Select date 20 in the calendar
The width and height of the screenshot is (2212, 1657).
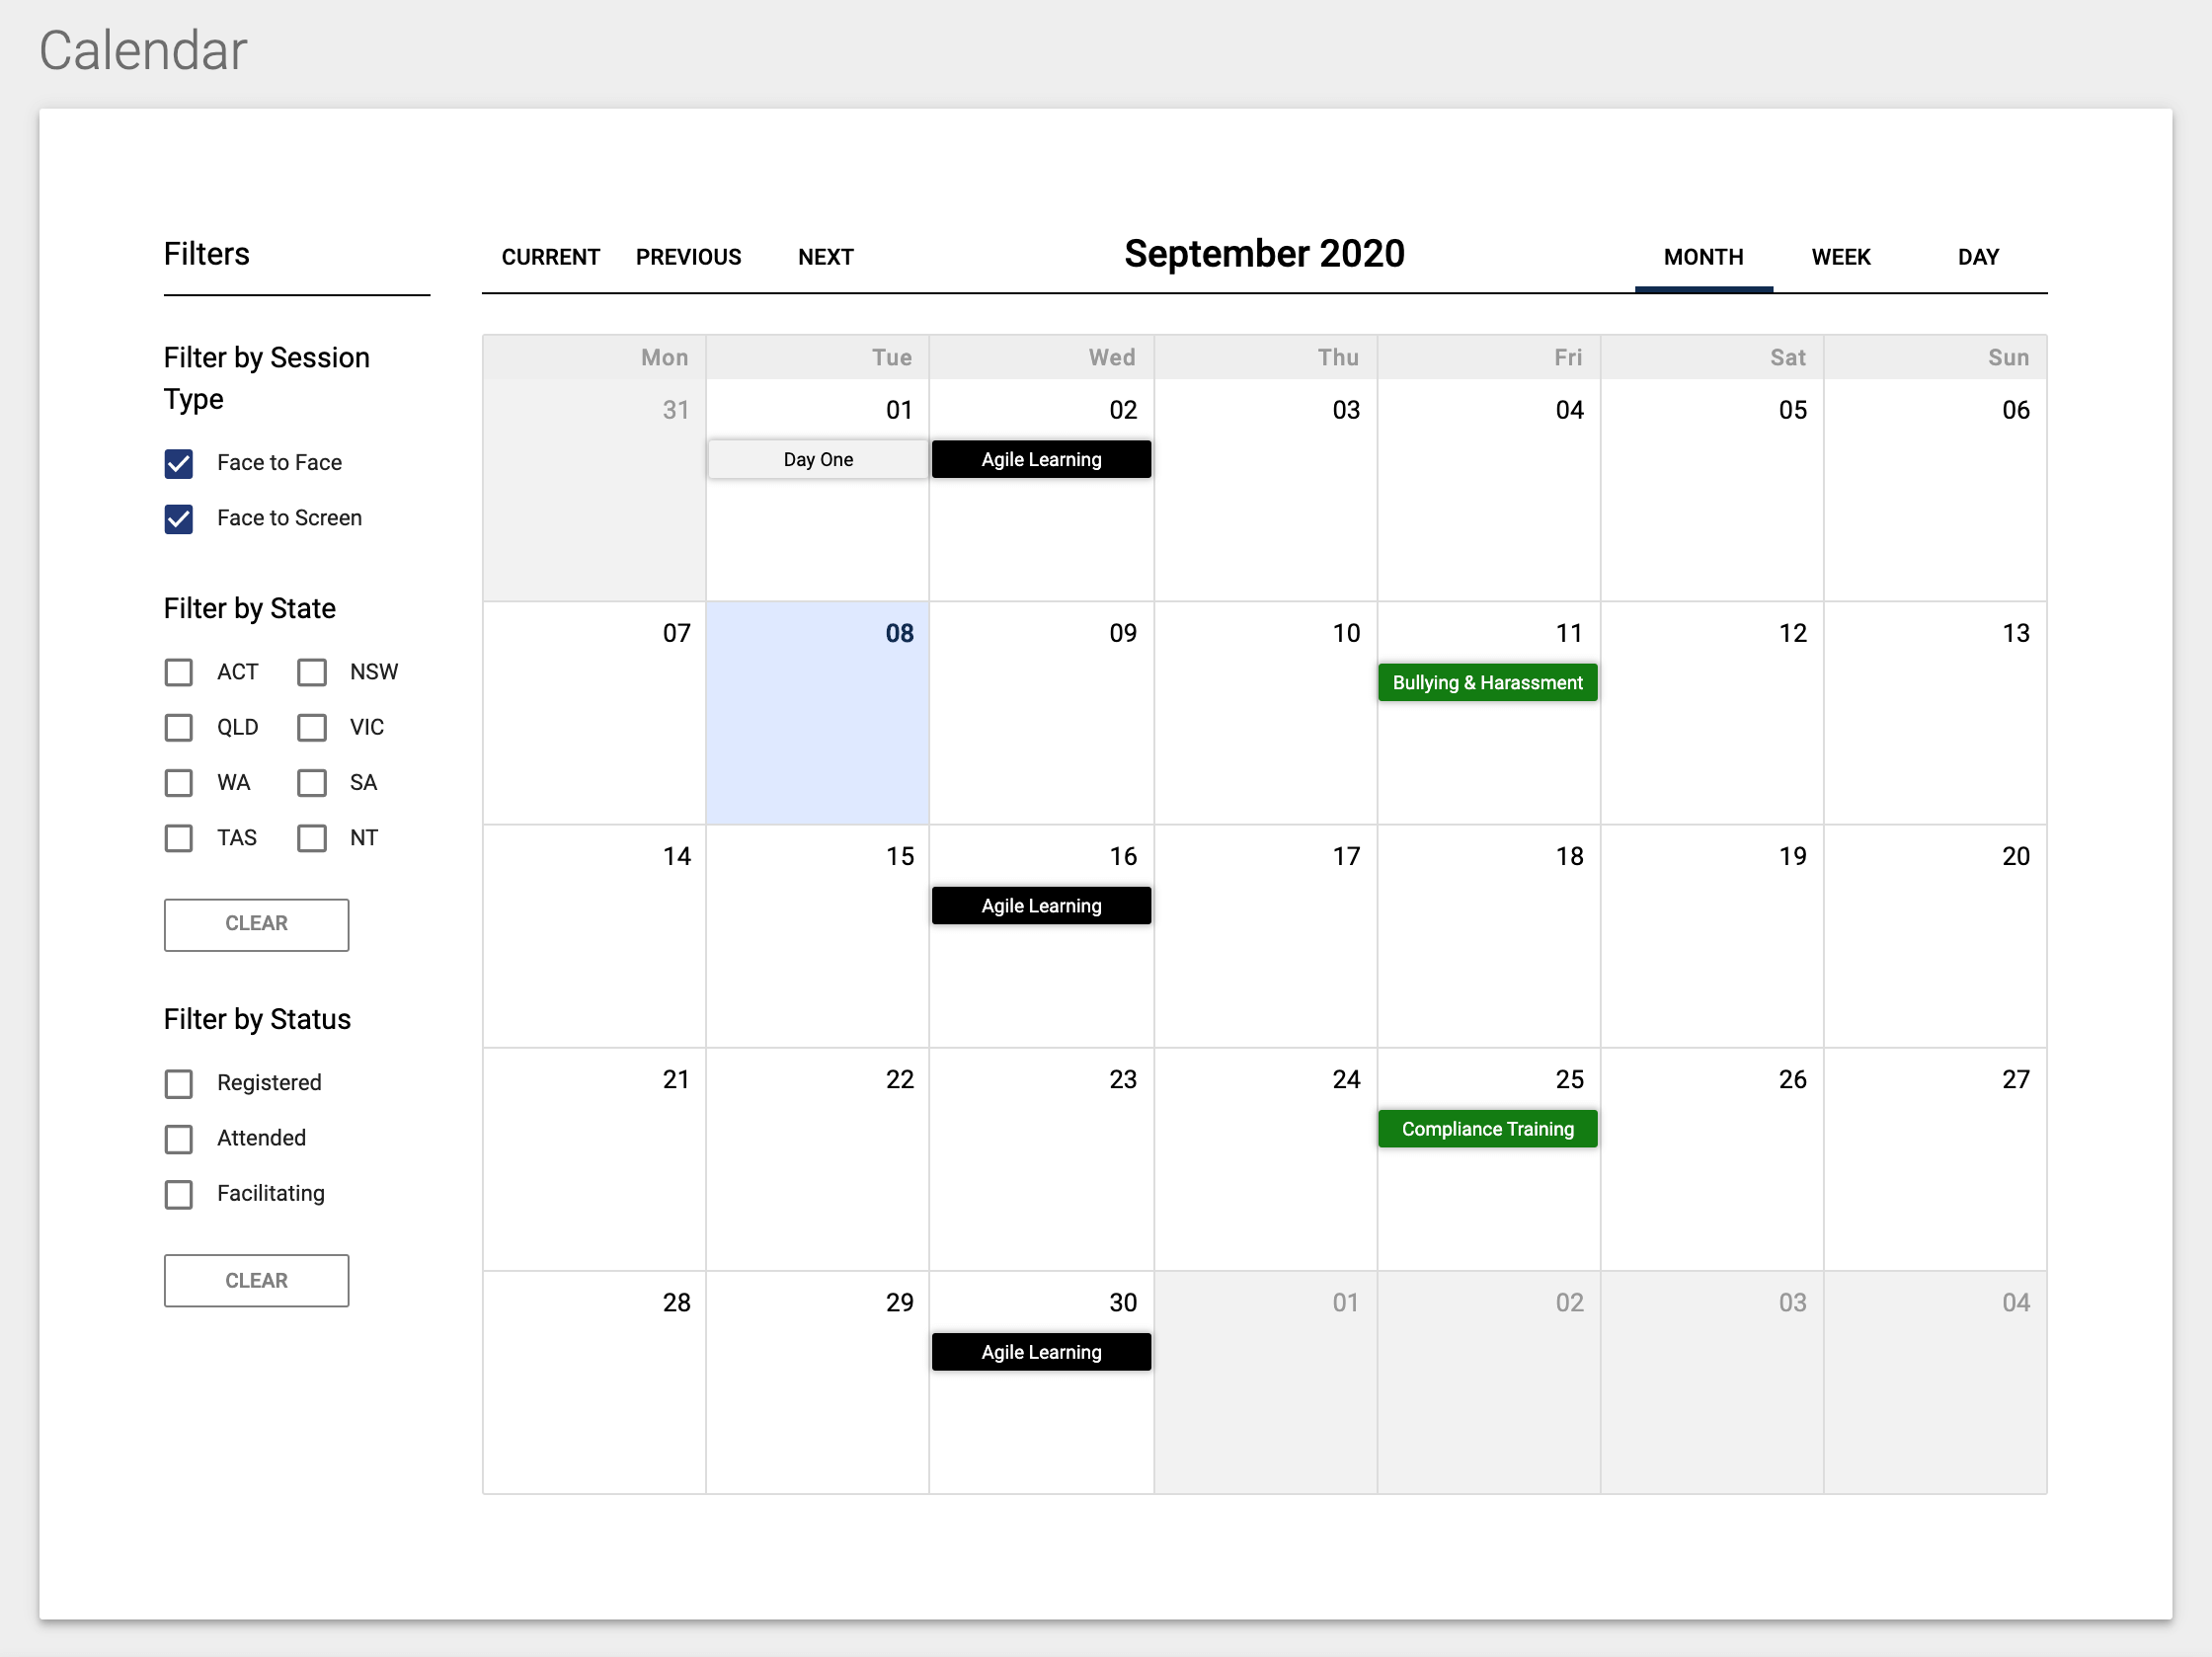2016,857
